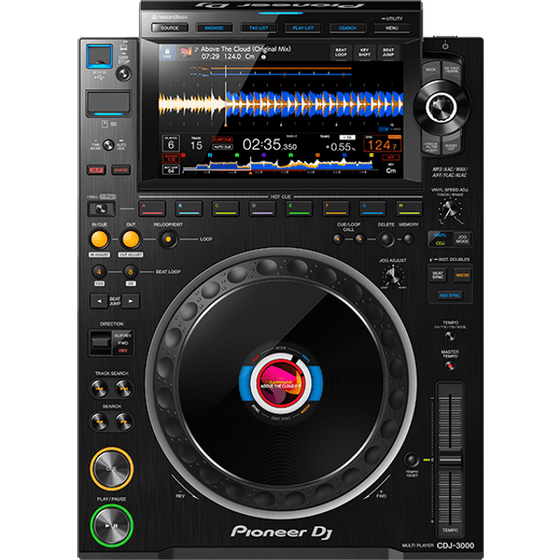Click the TIME MODE / AUTO CUE button
The height and width of the screenshot is (560, 560).
point(108,145)
